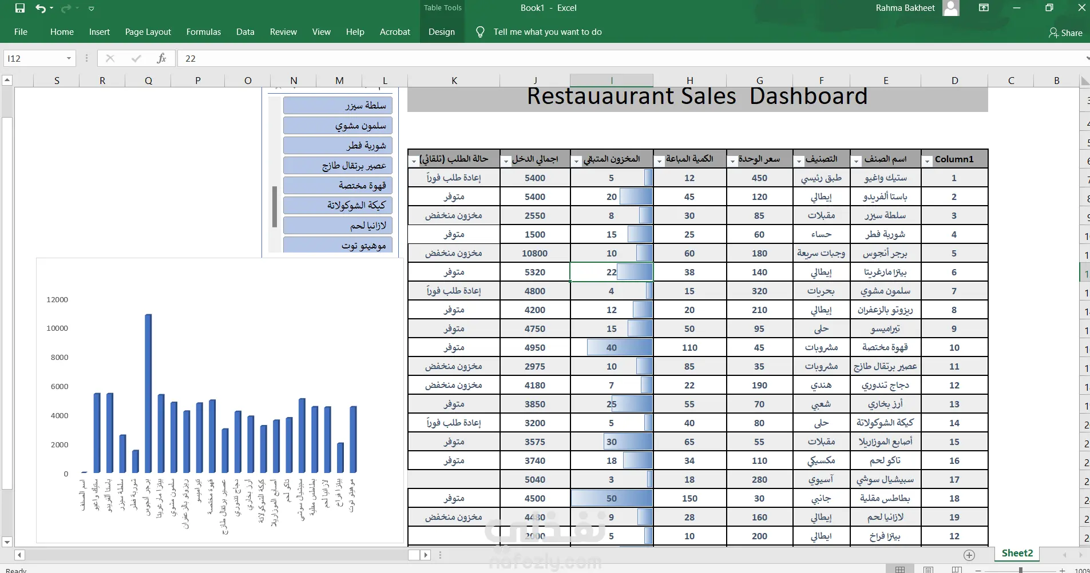Switch to the Home tab

[x=62, y=32]
